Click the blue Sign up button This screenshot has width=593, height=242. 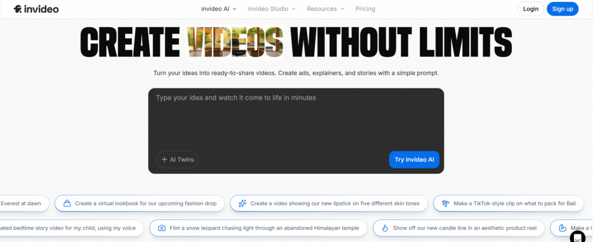[563, 9]
